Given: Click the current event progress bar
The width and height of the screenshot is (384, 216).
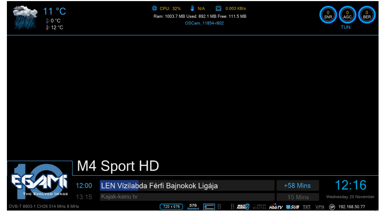Looking at the screenshot, I should click(x=187, y=185).
